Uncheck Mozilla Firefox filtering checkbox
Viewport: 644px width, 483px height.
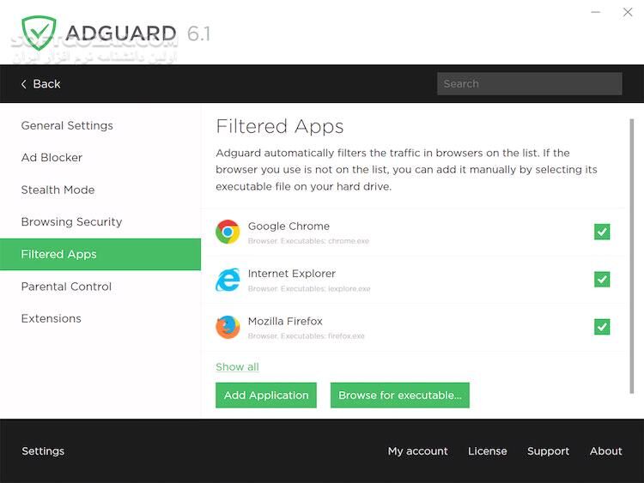point(602,327)
